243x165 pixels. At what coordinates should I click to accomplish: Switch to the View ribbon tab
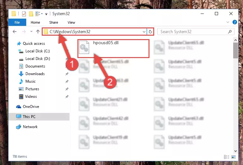(71, 22)
